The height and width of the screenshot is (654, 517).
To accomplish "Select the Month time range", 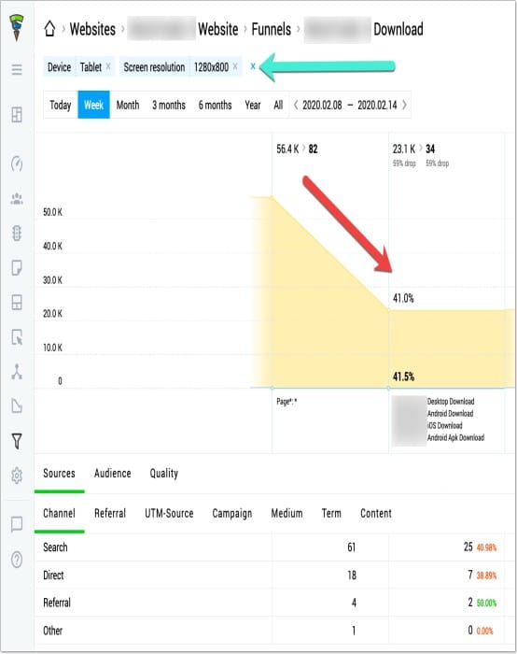I will pyautogui.click(x=128, y=105).
